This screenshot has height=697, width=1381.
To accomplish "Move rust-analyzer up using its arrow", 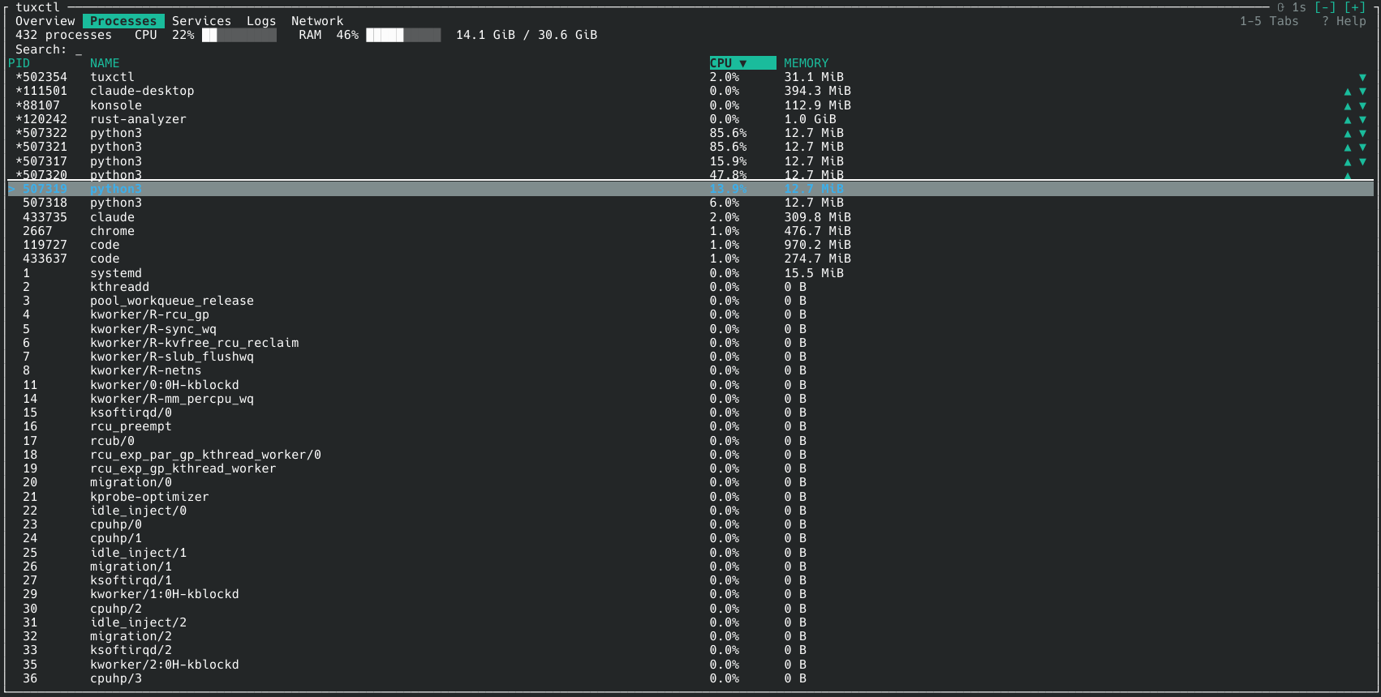I will click(1348, 119).
